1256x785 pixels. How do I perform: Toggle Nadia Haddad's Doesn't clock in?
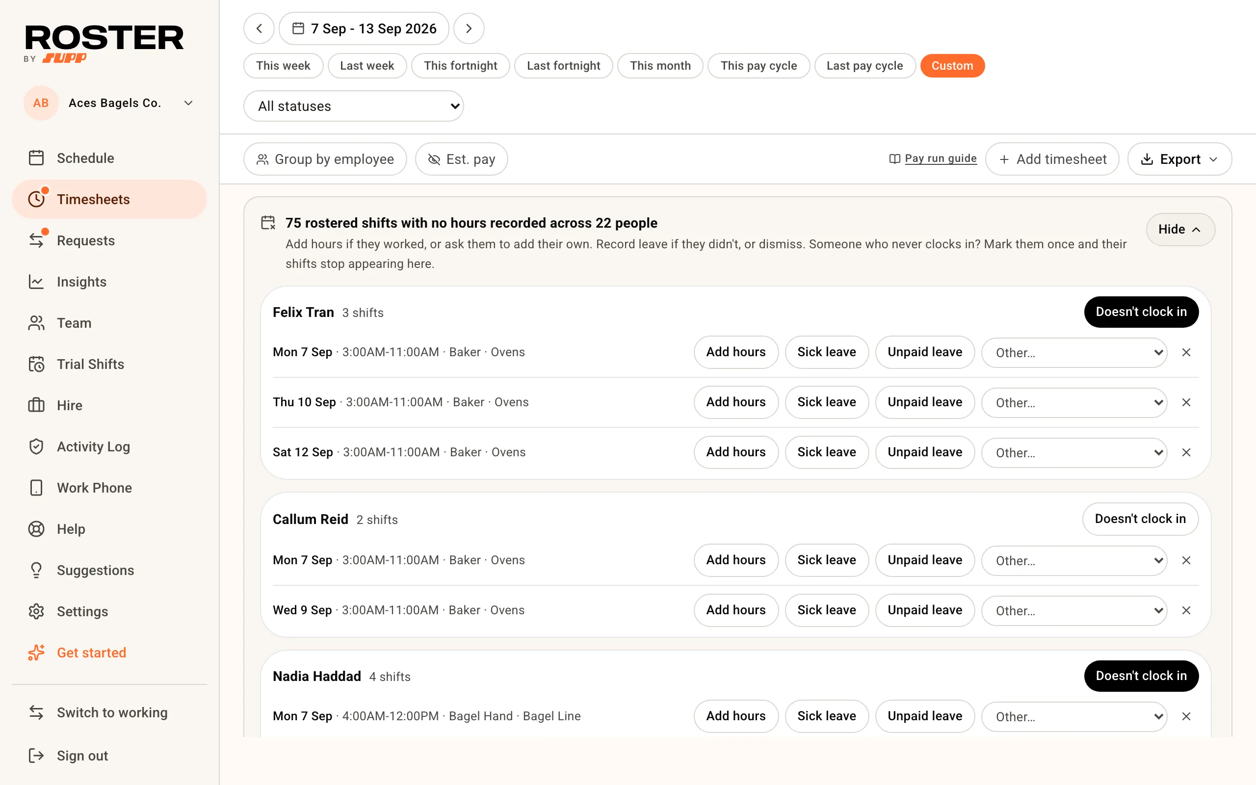pos(1141,676)
